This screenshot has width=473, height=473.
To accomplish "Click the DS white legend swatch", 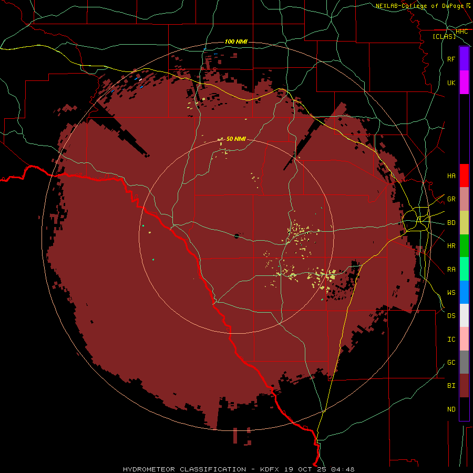I will [x=464, y=315].
